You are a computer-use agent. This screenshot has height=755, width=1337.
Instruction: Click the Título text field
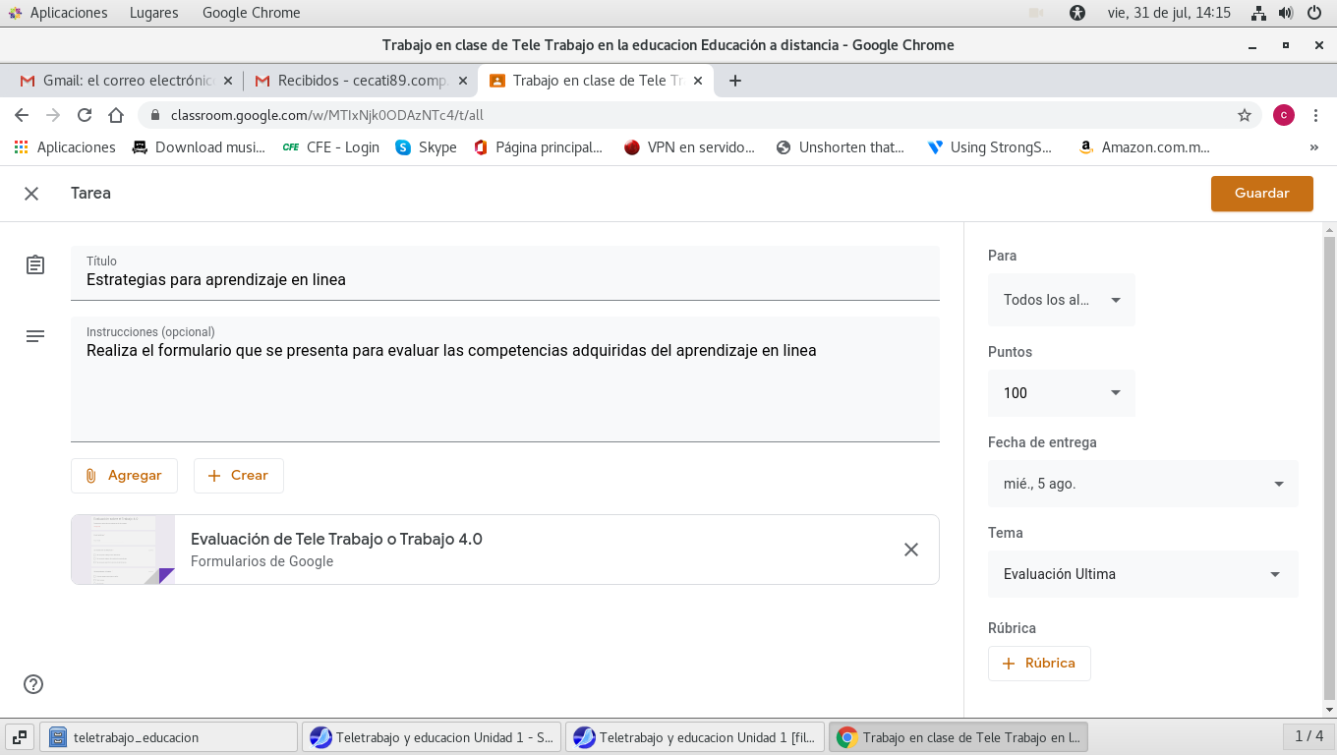(504, 279)
